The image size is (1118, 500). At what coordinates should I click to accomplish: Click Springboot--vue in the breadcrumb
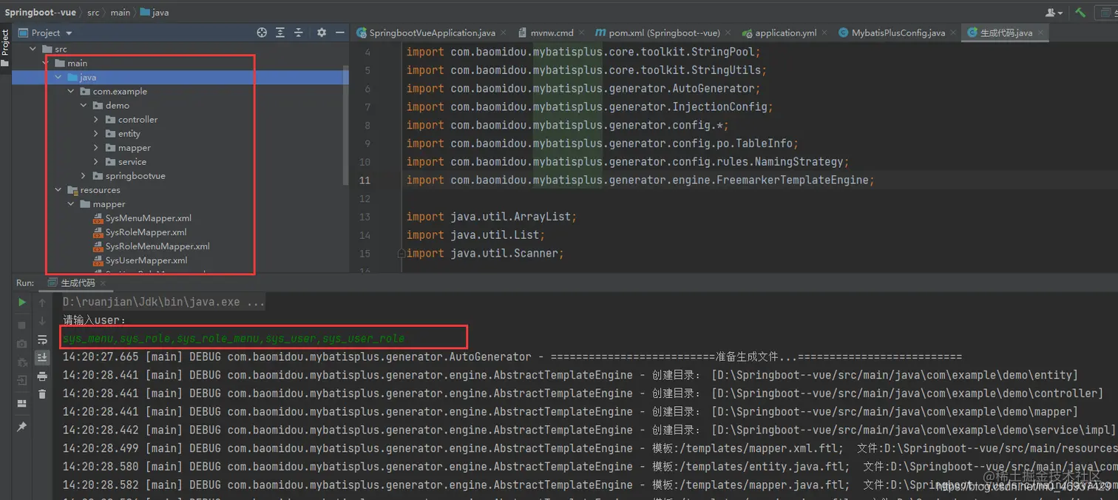pyautogui.click(x=41, y=13)
